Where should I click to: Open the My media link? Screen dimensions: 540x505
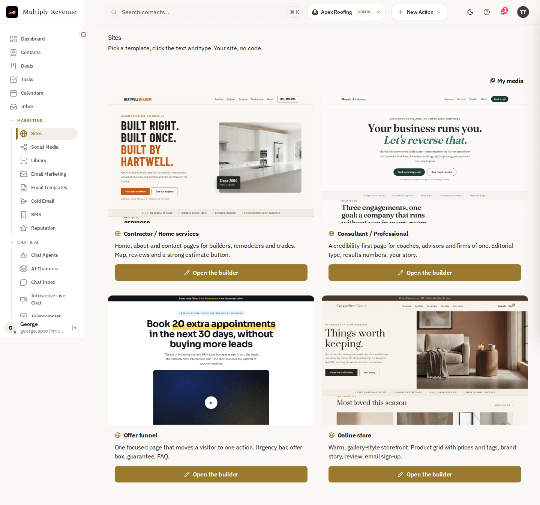pos(507,81)
